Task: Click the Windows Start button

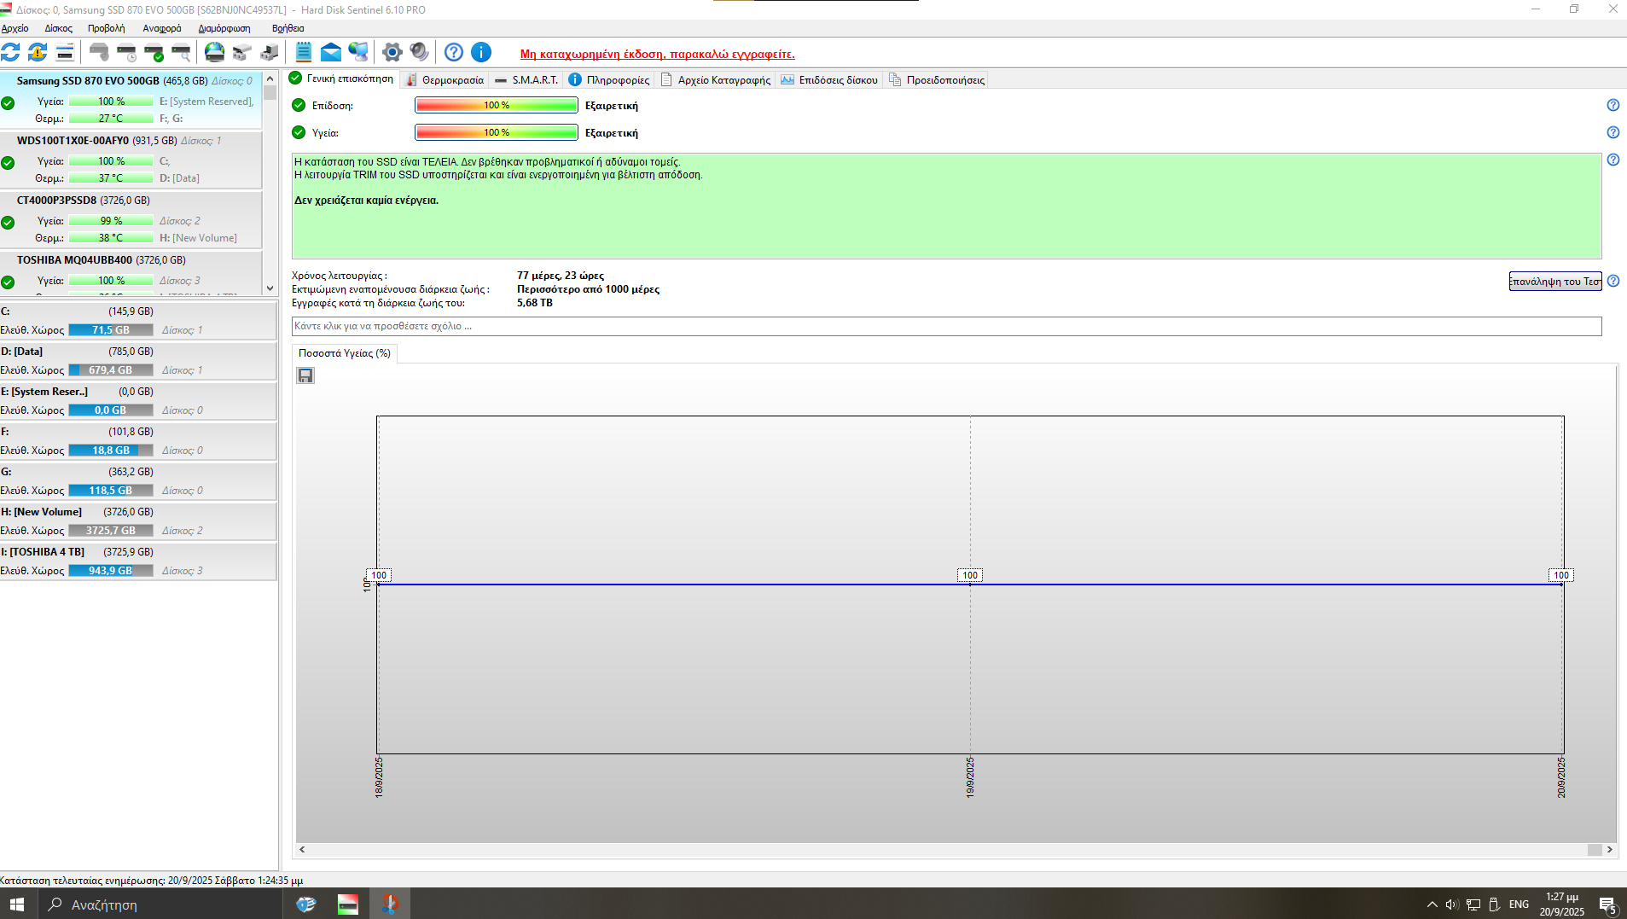Action: pyautogui.click(x=17, y=904)
